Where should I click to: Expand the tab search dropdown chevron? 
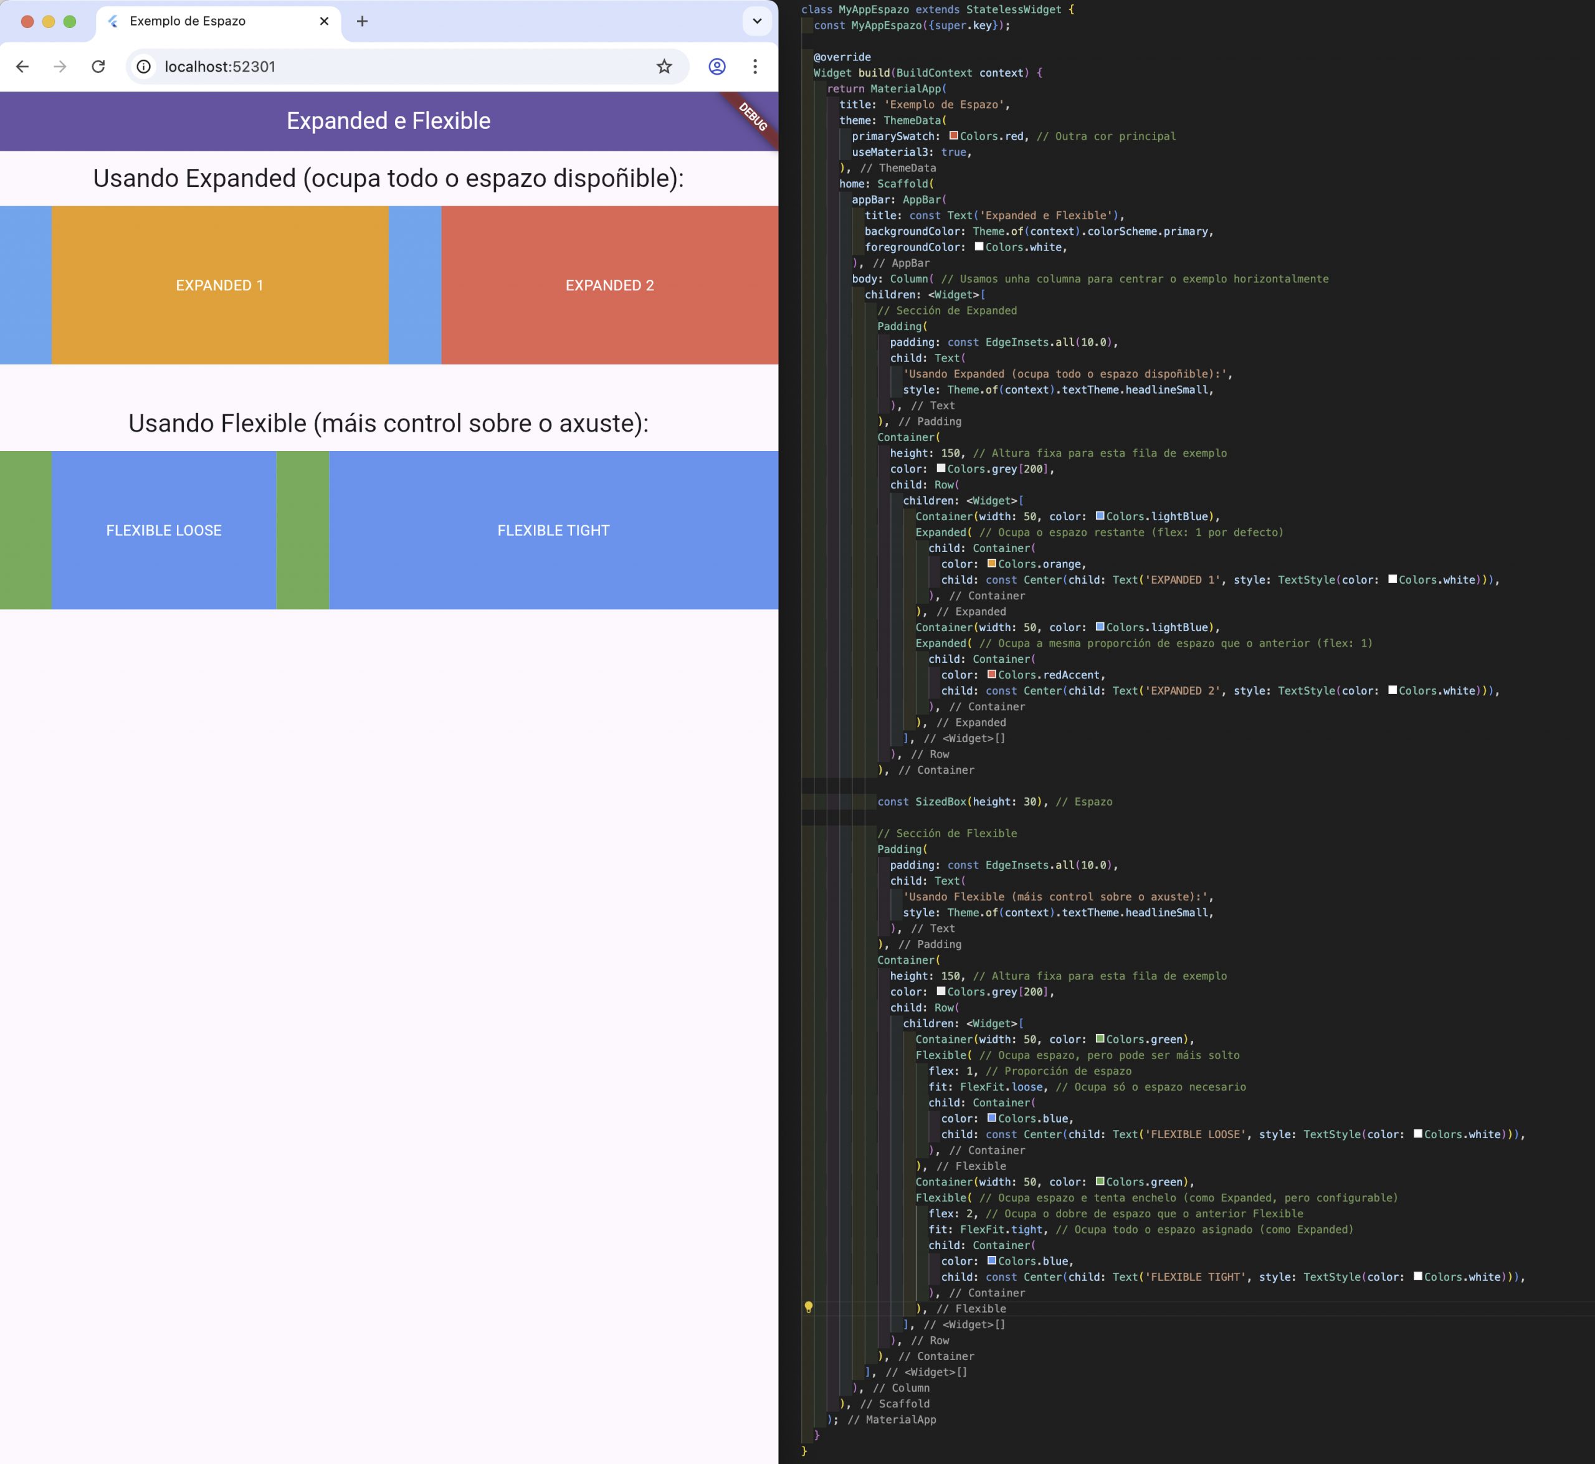pyautogui.click(x=757, y=21)
